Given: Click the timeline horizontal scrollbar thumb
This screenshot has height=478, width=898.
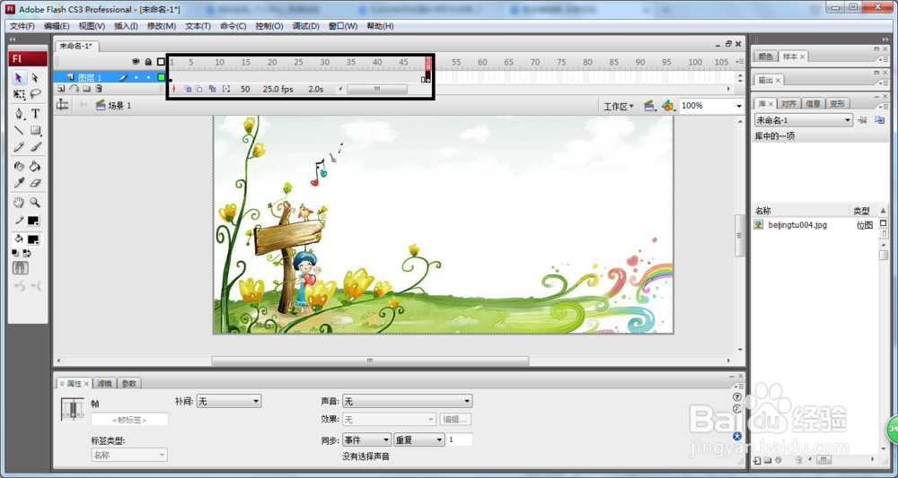Looking at the screenshot, I should pos(377,89).
